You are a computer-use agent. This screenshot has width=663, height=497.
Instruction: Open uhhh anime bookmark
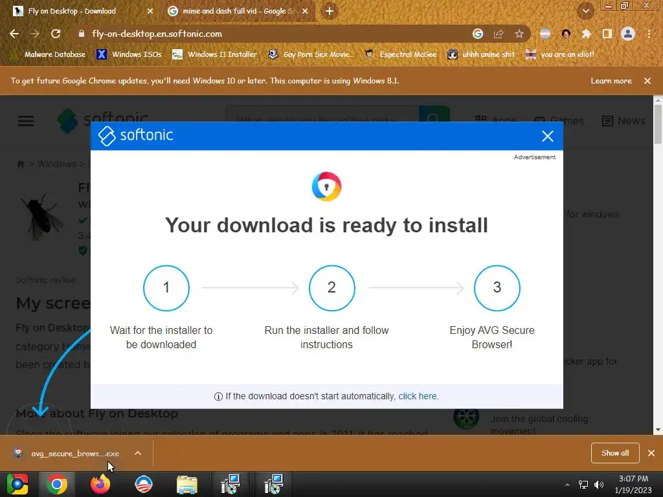click(x=481, y=54)
